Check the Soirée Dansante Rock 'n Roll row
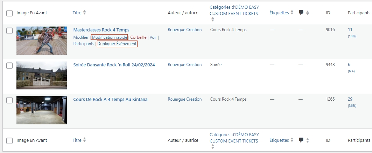The image size is (372, 153). point(9,66)
